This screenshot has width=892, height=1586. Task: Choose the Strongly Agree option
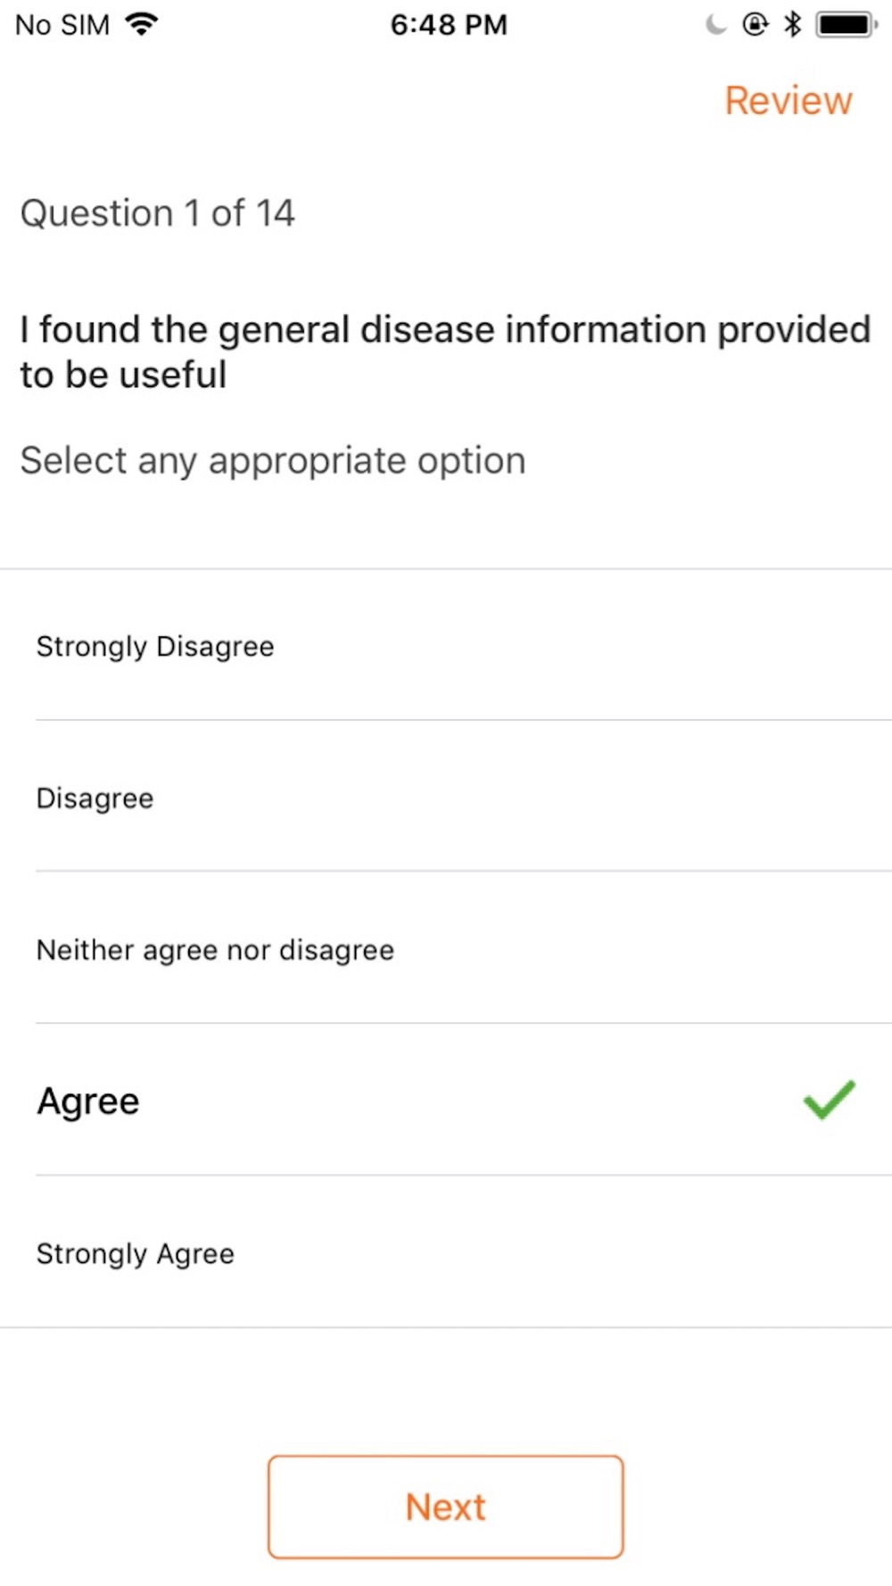446,1252
